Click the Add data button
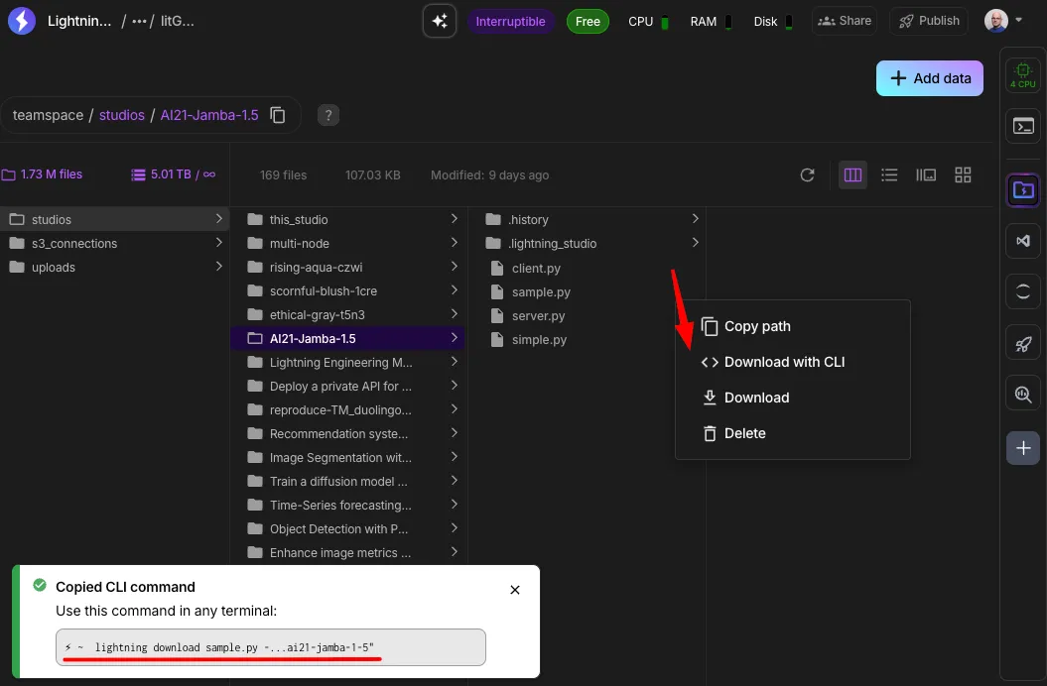1047x686 pixels. [930, 78]
